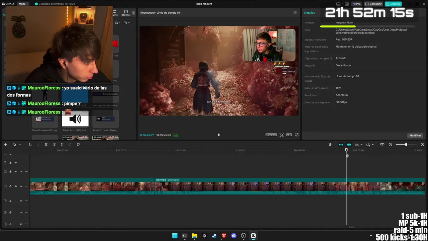Mute the cap7.mpg video track
The height and width of the screenshot is (241, 428).
(21, 186)
